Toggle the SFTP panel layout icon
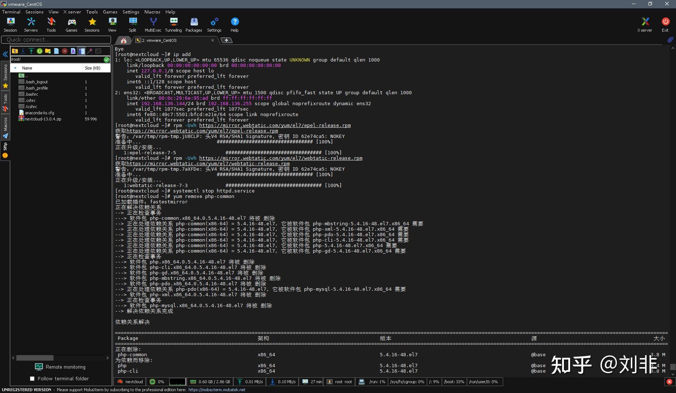Viewport: 676px width, 393px height. point(81,51)
